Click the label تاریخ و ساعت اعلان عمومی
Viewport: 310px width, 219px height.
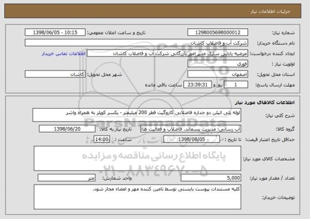point(116,33)
